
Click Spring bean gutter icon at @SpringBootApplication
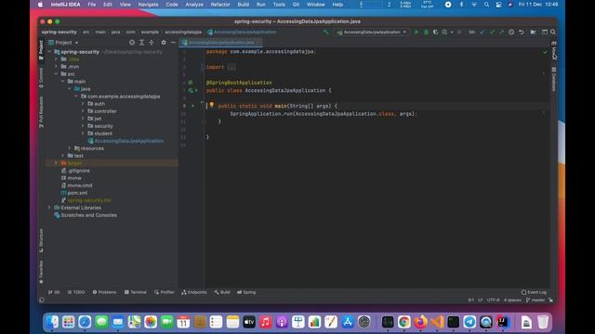pos(191,83)
